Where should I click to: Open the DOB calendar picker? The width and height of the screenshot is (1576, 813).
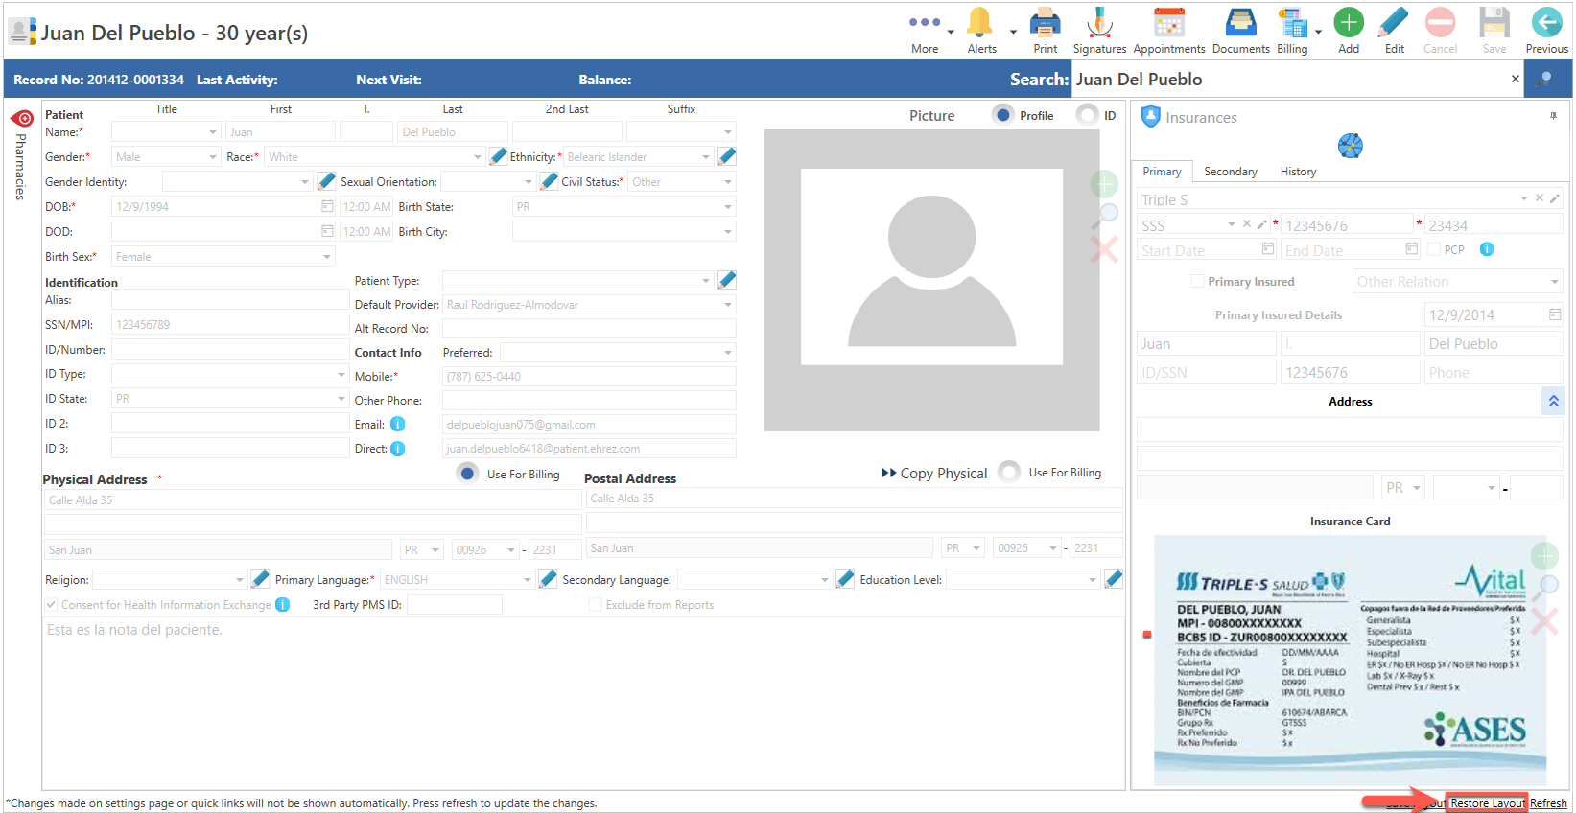[x=327, y=206]
